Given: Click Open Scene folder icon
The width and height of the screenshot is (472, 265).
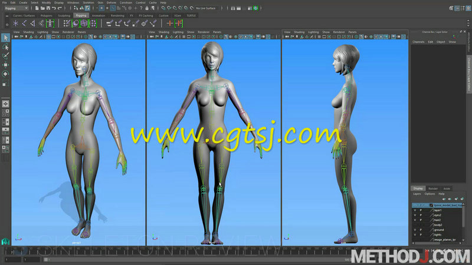Looking at the screenshot, I should [42, 8].
